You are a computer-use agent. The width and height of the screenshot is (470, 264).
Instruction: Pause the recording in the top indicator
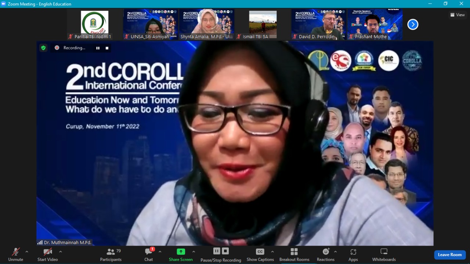98,48
